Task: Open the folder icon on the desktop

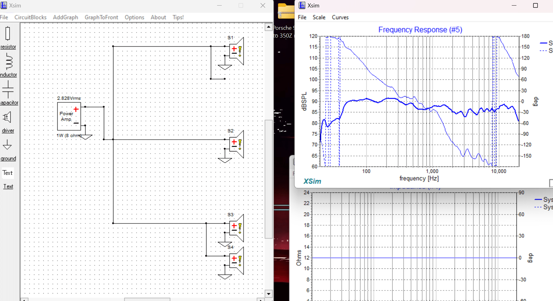Action: pyautogui.click(x=286, y=11)
